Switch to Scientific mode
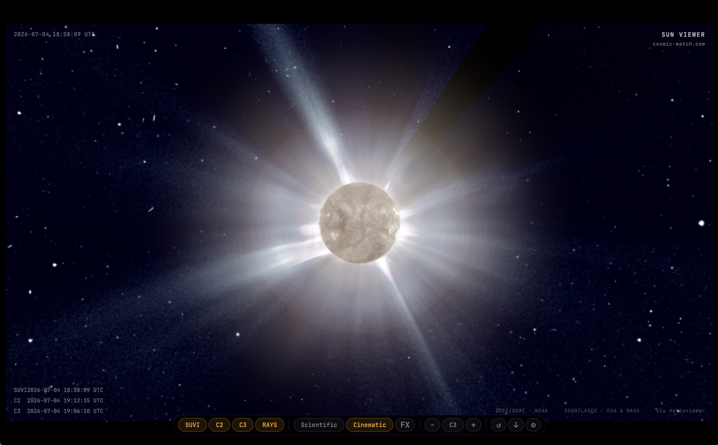Viewport: 718px width, 445px height. (x=319, y=425)
